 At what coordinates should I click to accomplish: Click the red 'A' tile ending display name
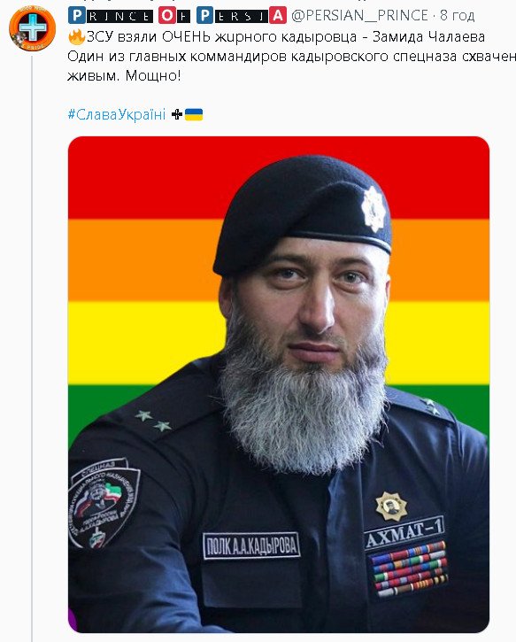[x=278, y=16]
